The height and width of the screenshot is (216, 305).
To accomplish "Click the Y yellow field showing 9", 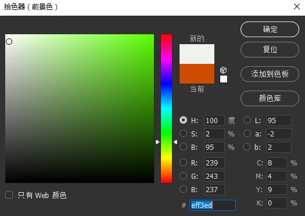I will pos(276,189).
